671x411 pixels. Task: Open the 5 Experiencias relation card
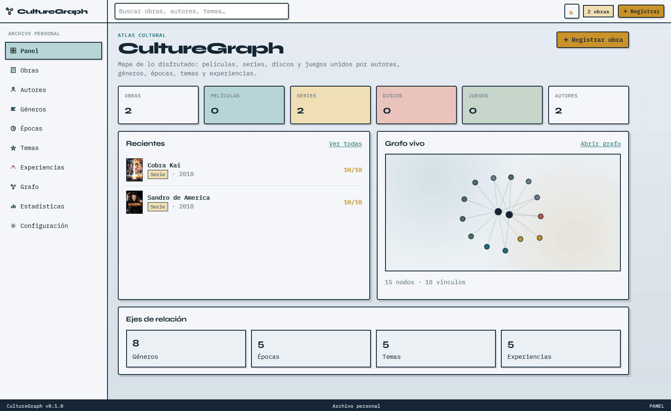click(x=561, y=348)
